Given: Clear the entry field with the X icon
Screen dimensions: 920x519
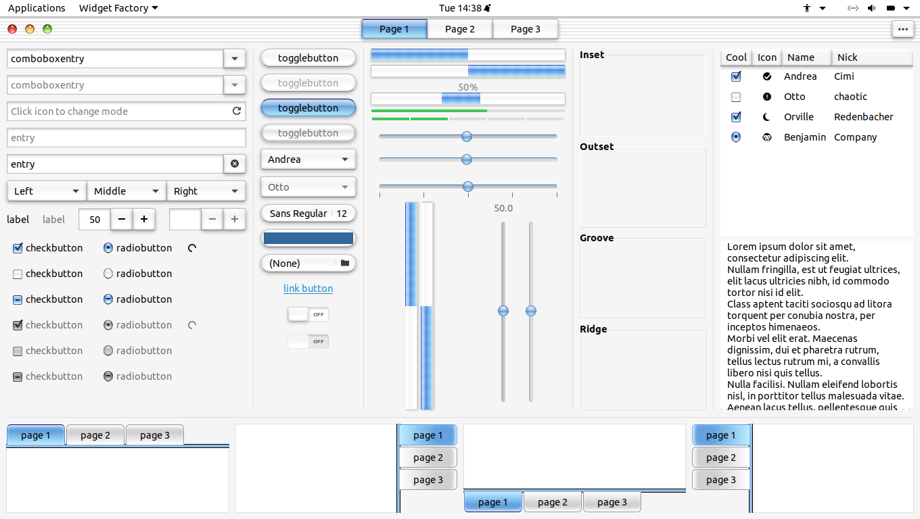Looking at the screenshot, I should [235, 164].
